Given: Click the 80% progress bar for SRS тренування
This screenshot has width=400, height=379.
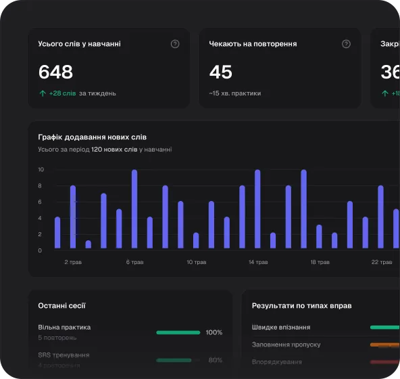Looking at the screenshot, I should pos(178,360).
